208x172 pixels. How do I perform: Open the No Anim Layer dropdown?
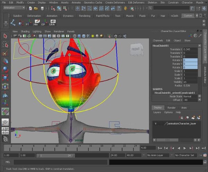pos(159,155)
